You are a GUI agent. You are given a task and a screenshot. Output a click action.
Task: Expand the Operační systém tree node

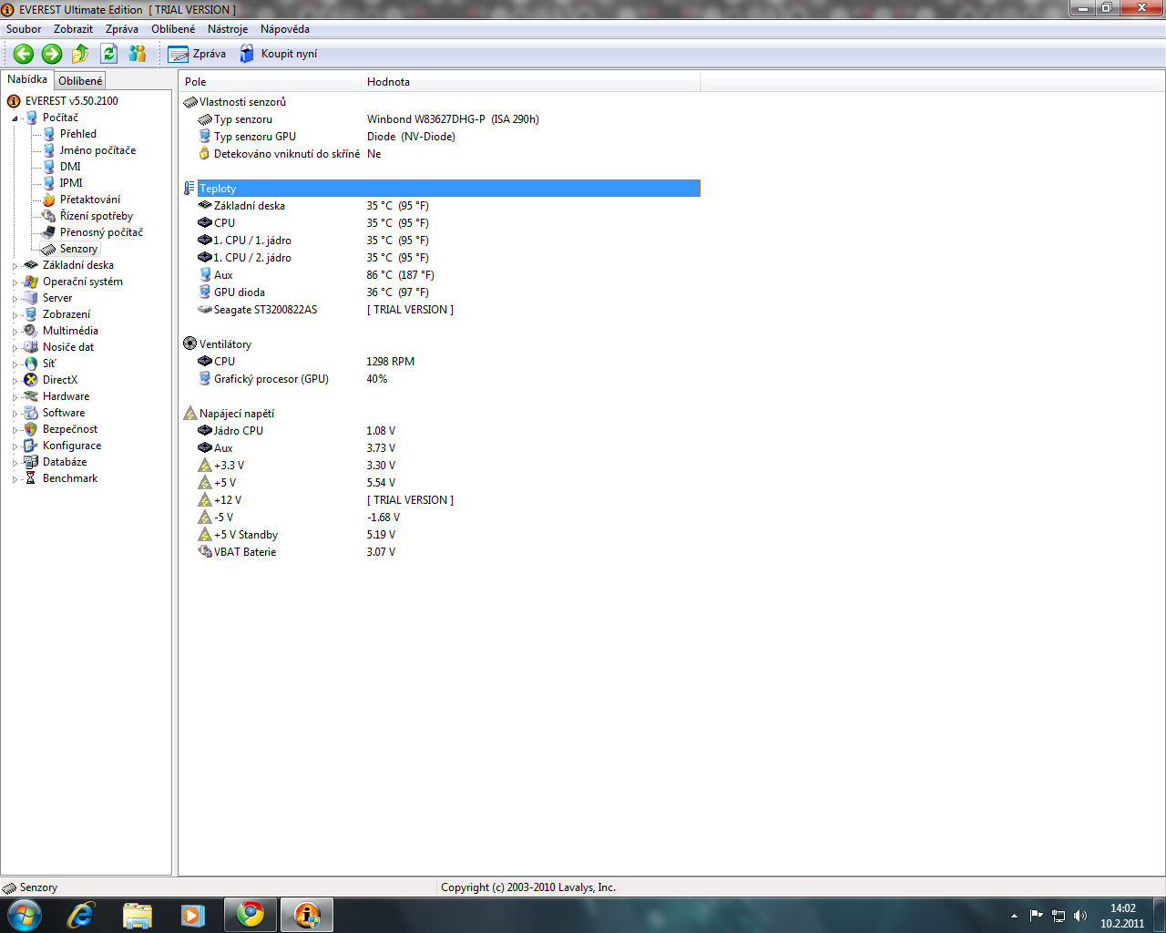[x=15, y=282]
